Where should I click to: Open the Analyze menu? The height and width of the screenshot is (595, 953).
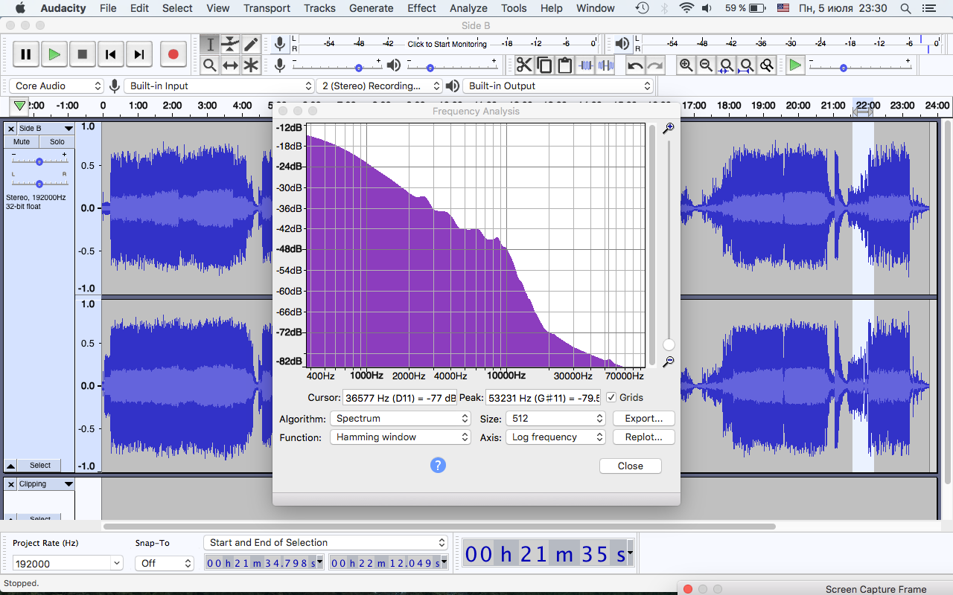[x=469, y=8]
